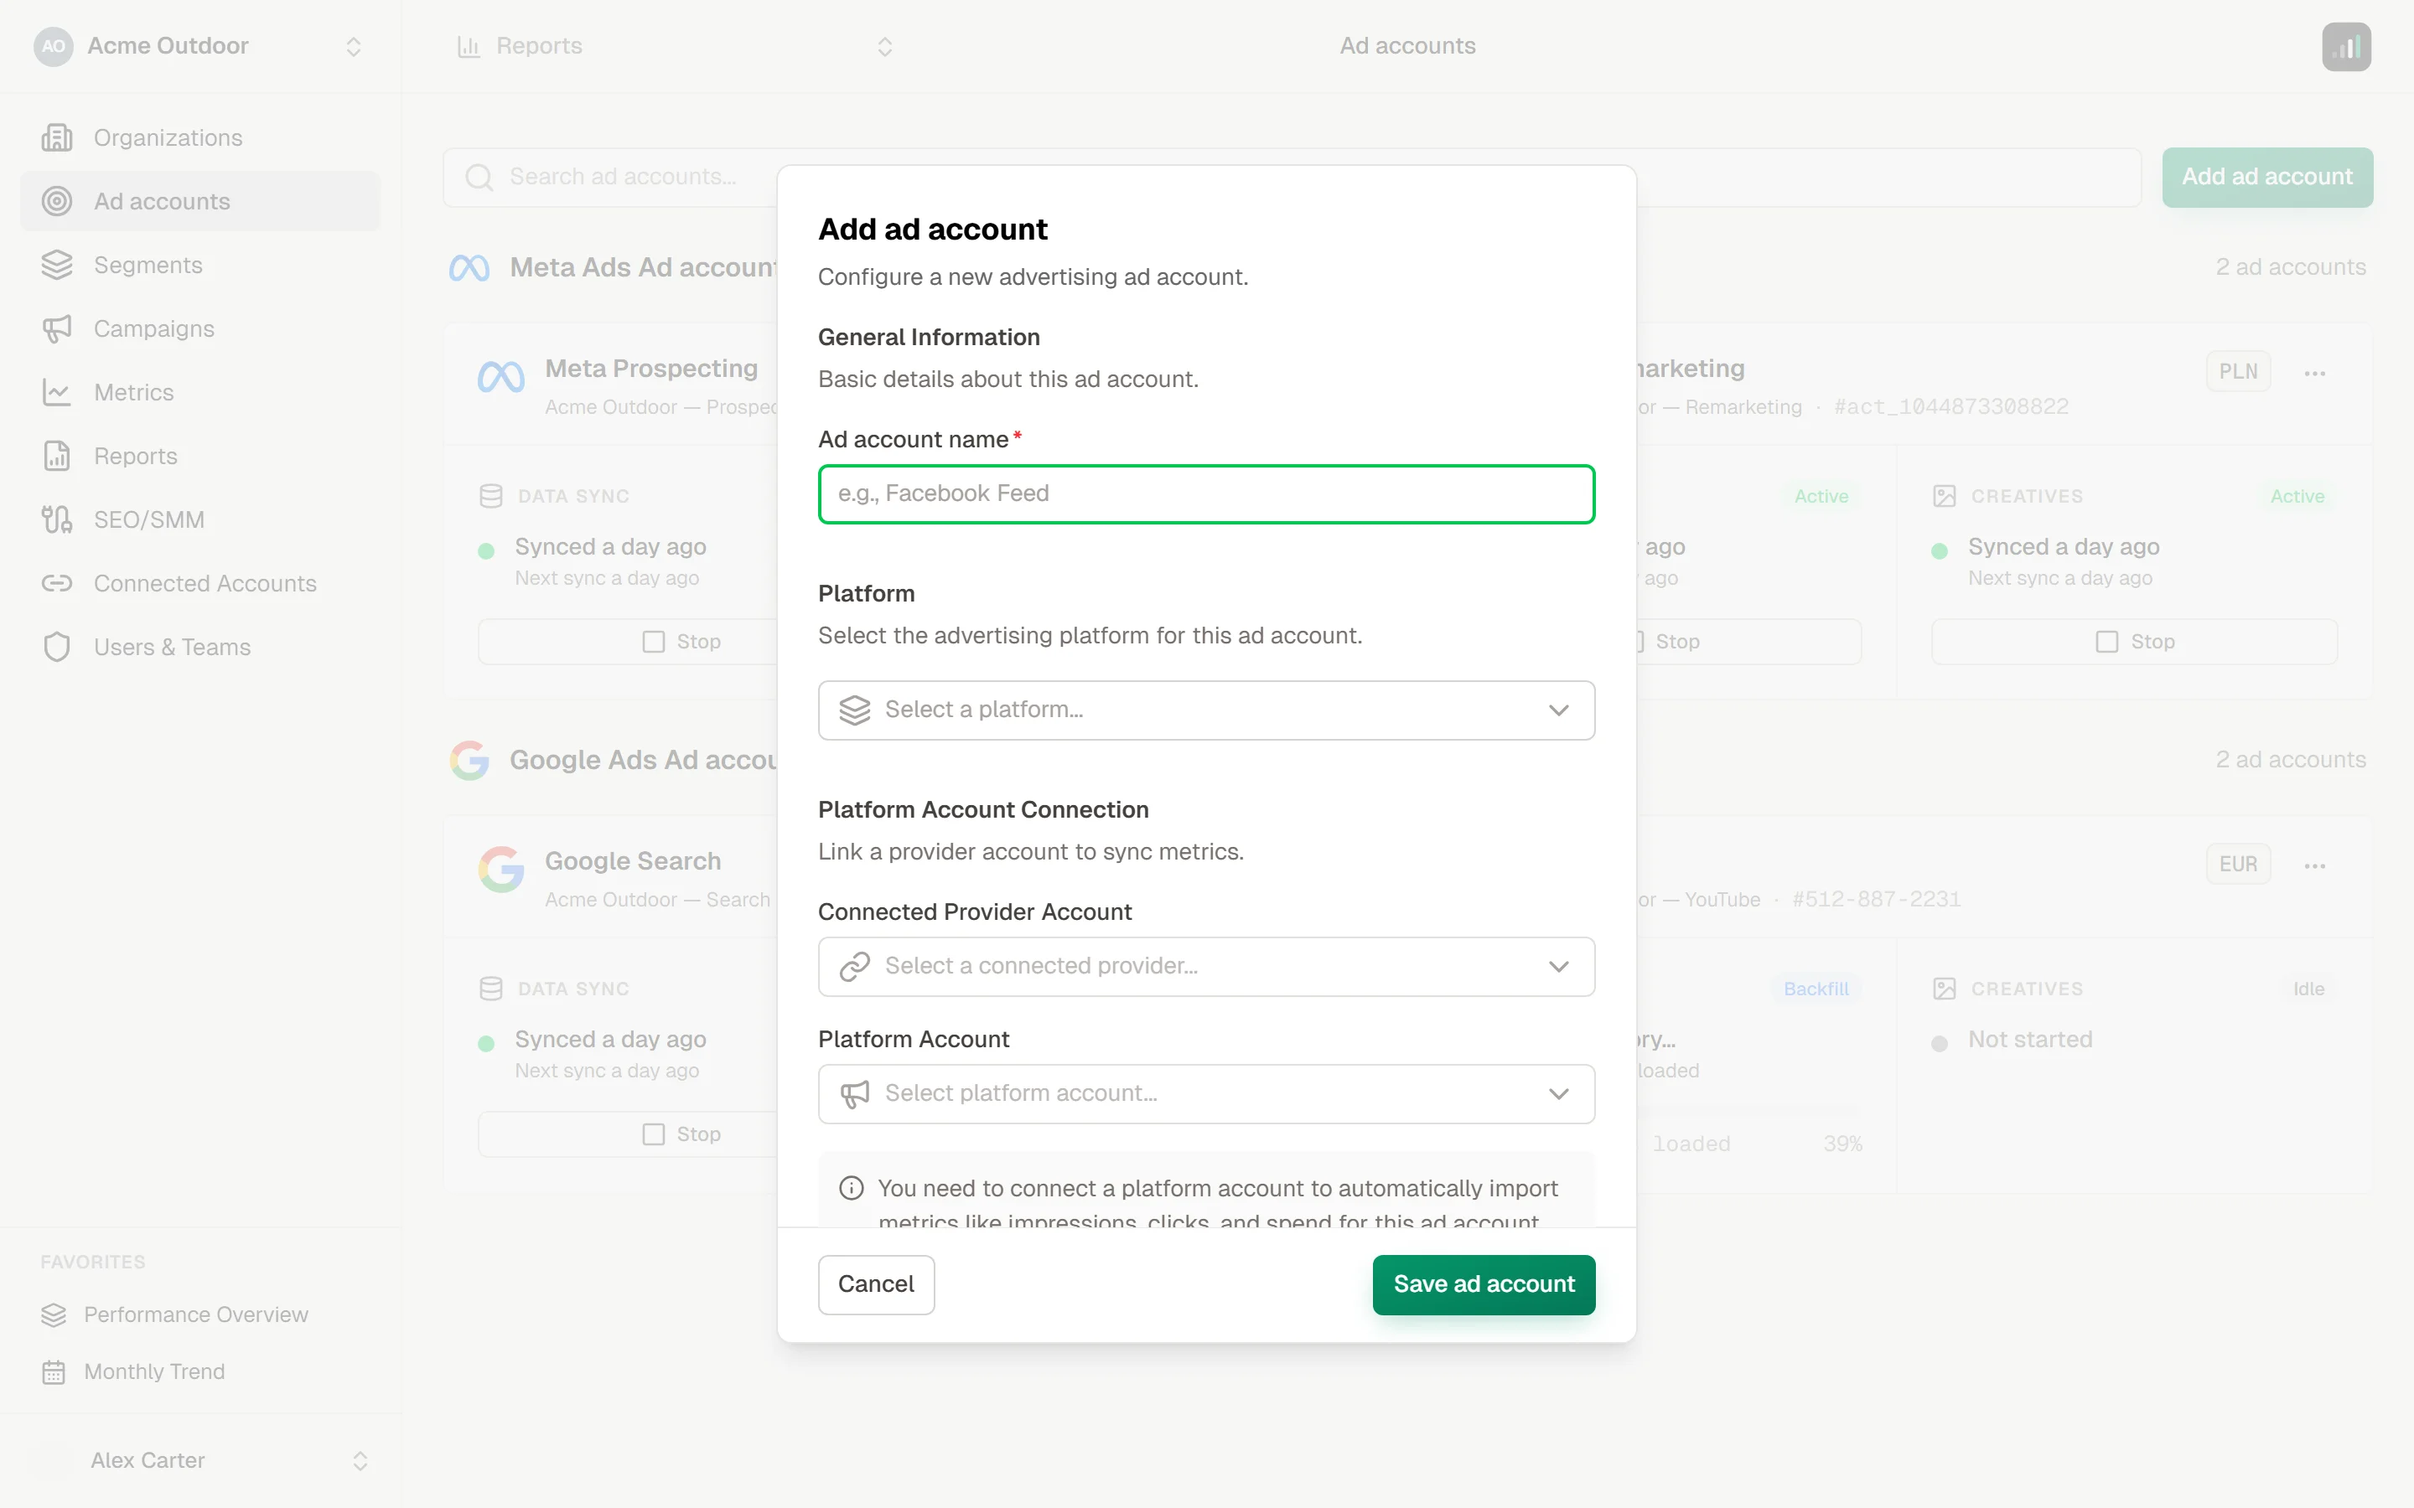Click Google Search account title
This screenshot has width=2414, height=1508.
pos(633,860)
